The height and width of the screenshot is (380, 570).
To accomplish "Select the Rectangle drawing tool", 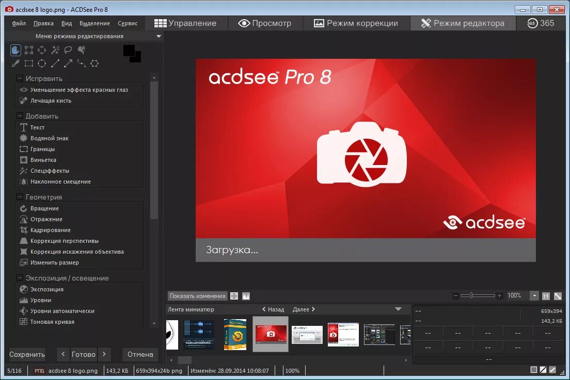I will tap(29, 63).
